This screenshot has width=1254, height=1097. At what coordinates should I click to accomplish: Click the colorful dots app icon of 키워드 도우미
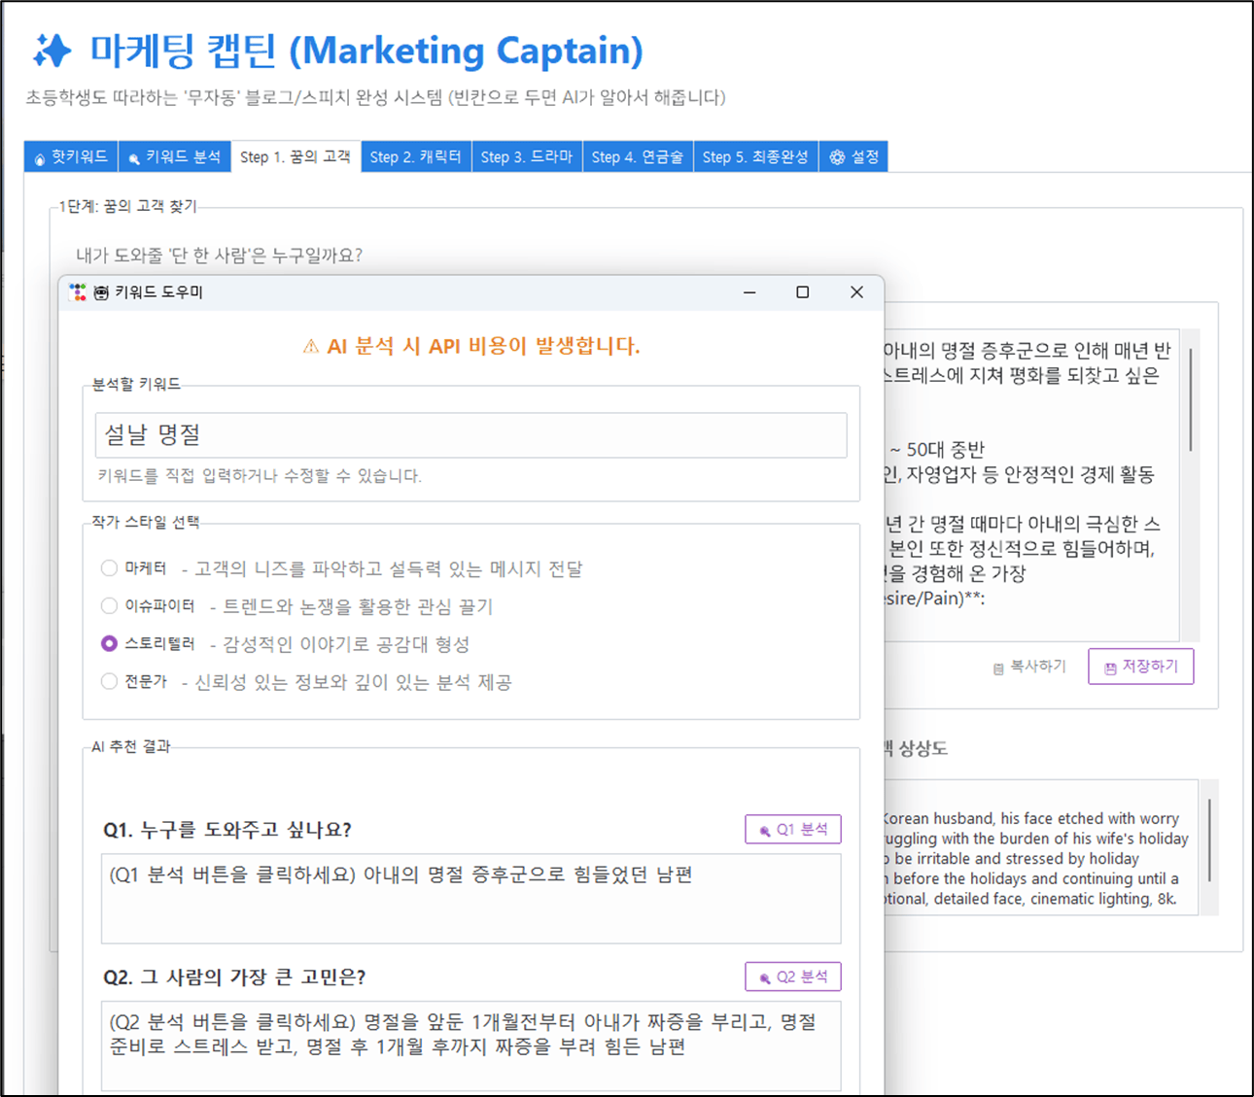(78, 291)
